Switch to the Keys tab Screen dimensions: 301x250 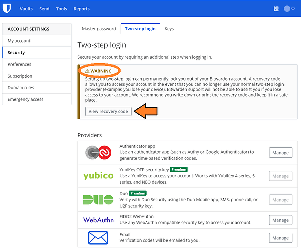point(169,29)
